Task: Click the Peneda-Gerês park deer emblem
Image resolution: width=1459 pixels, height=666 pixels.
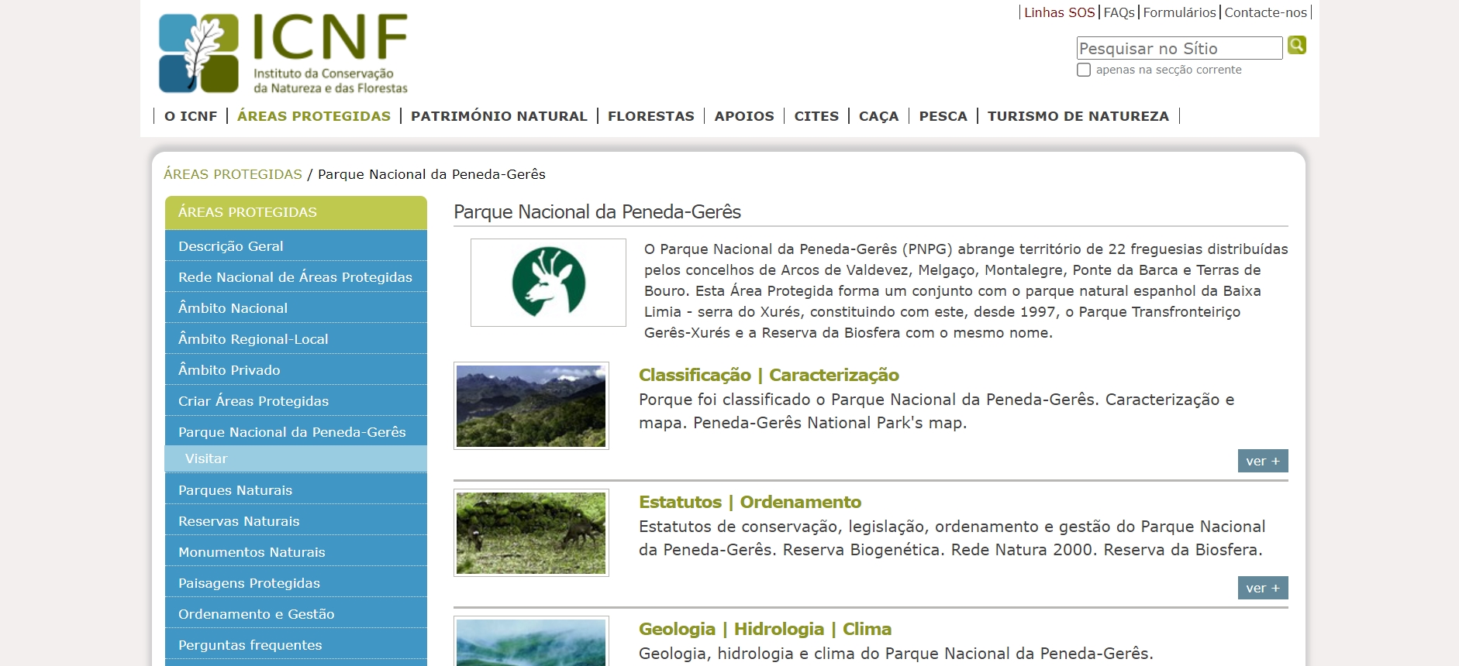Action: click(x=548, y=283)
